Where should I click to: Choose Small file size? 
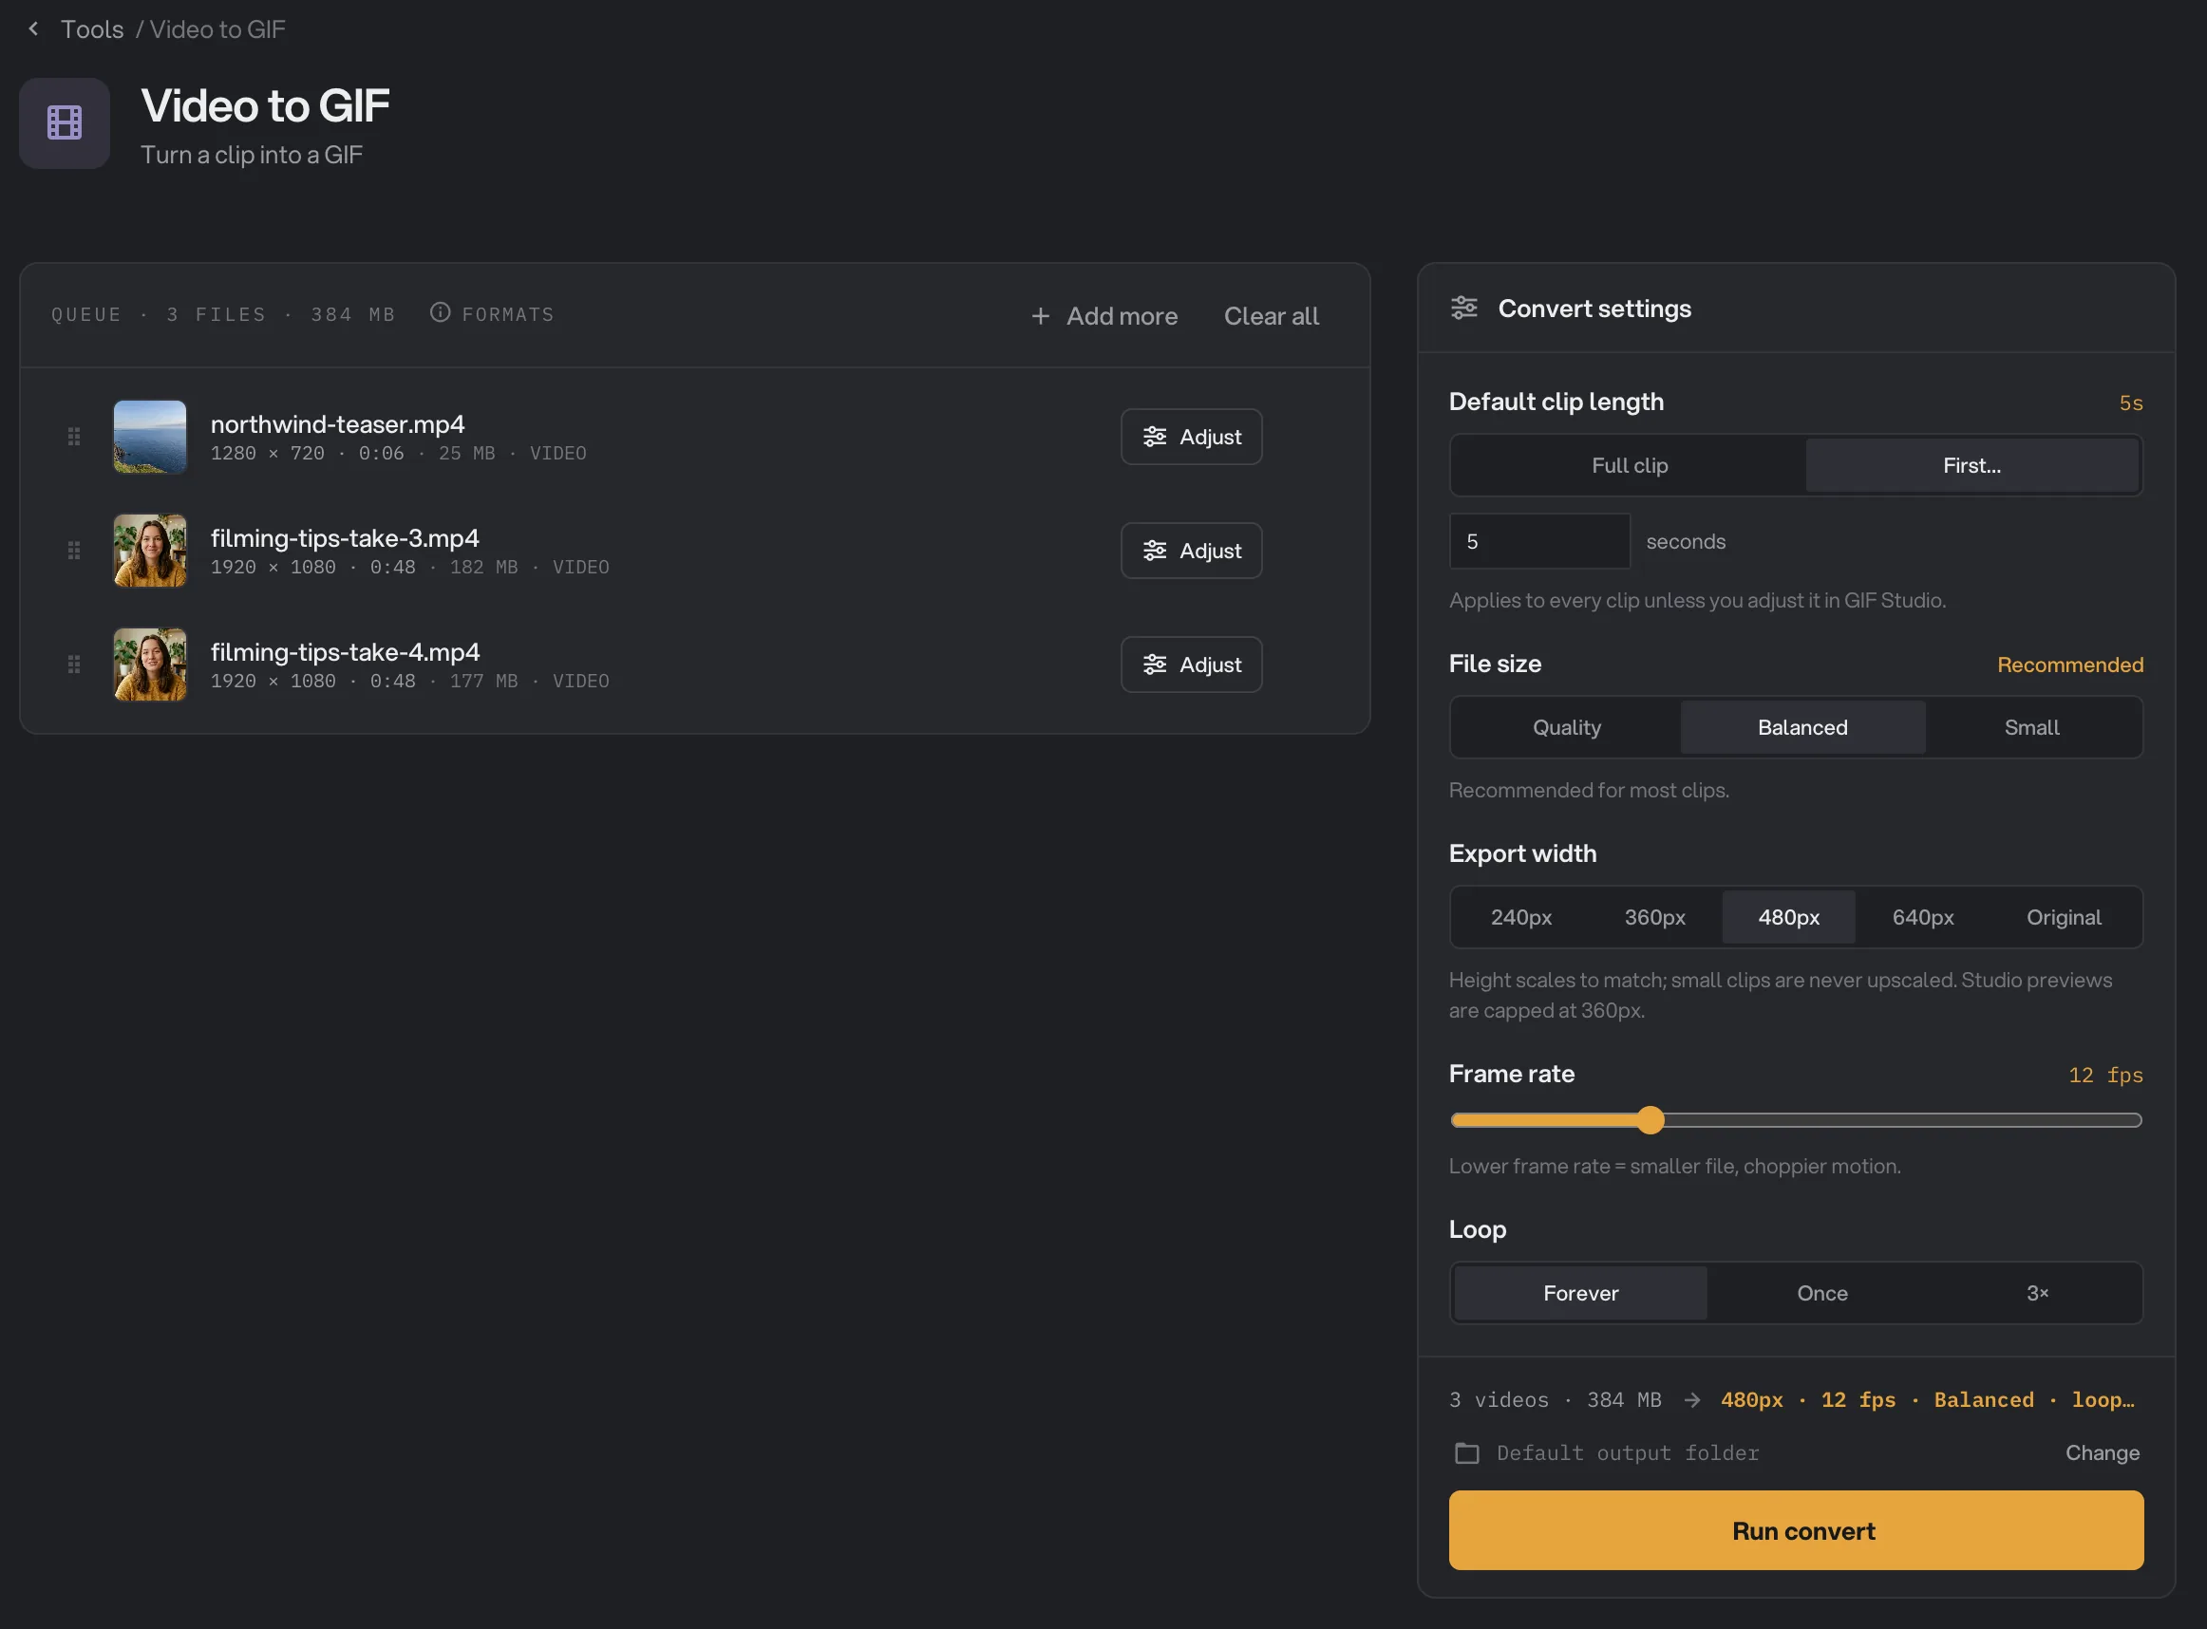(x=2031, y=728)
